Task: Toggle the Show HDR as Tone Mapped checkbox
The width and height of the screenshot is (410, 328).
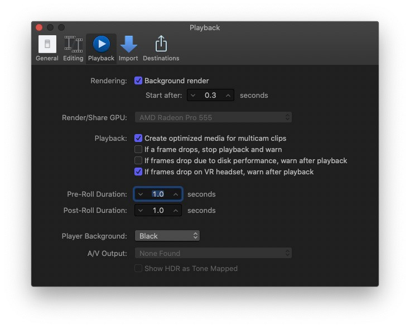Action: pyautogui.click(x=138, y=268)
